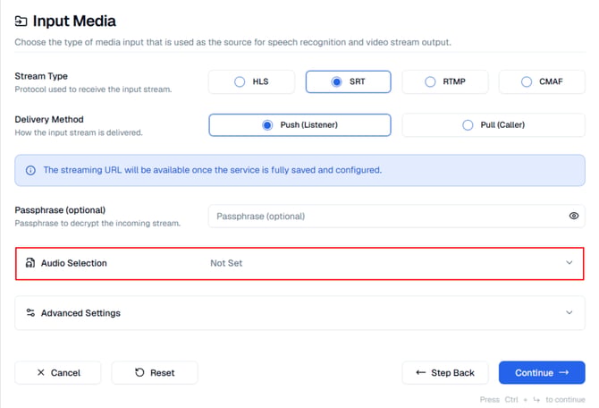Select the HLS stream type
Viewport: 599px width, 408px height.
coord(252,81)
